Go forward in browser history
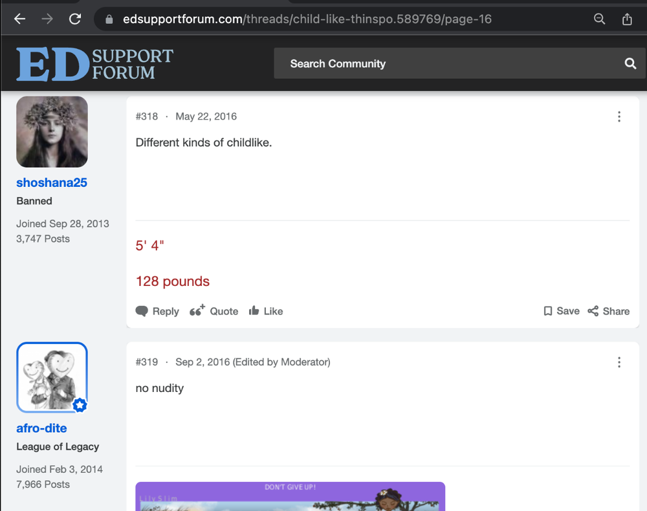647x511 pixels. (47, 19)
